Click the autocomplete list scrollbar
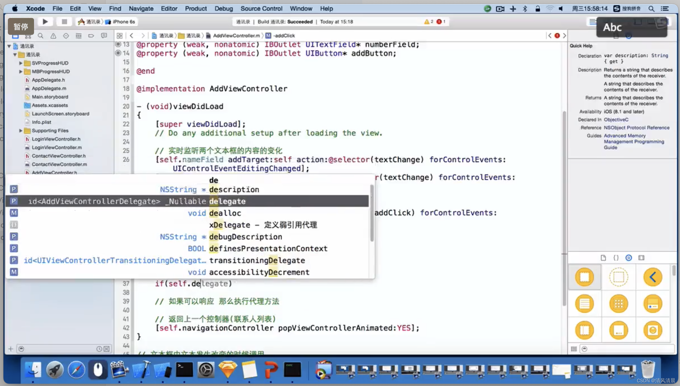The height and width of the screenshot is (386, 680). (x=372, y=214)
